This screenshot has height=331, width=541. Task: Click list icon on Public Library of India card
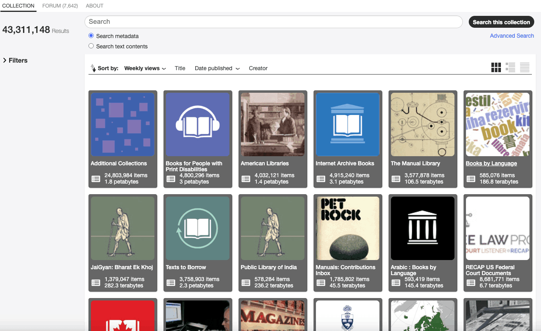point(246,283)
